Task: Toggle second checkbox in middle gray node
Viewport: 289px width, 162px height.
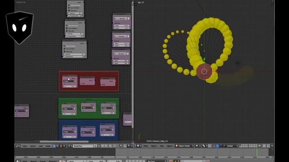Action: [67, 28]
